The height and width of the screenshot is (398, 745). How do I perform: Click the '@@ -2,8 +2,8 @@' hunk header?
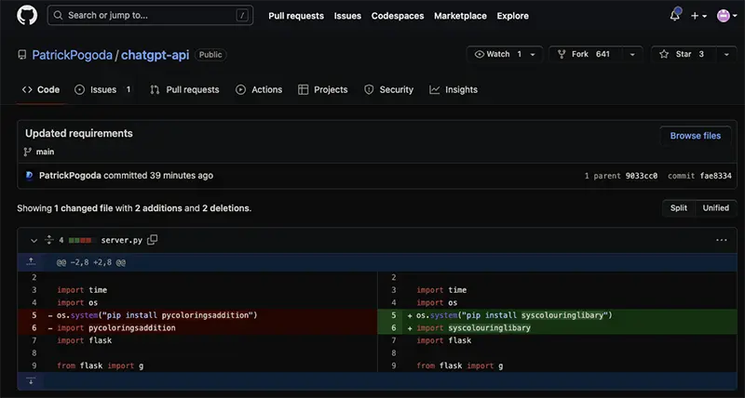tap(91, 262)
